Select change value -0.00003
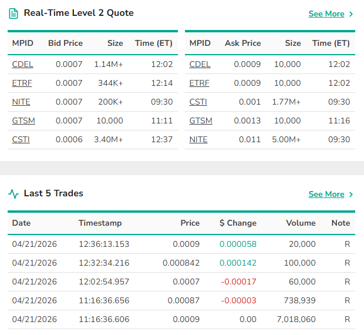The height and width of the screenshot is (335, 364). [x=238, y=300]
